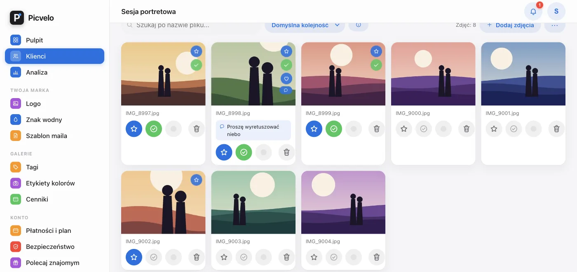The width and height of the screenshot is (577, 272).
Task: Open the Domyślna kolejność sort dropdown
Action: (305, 25)
